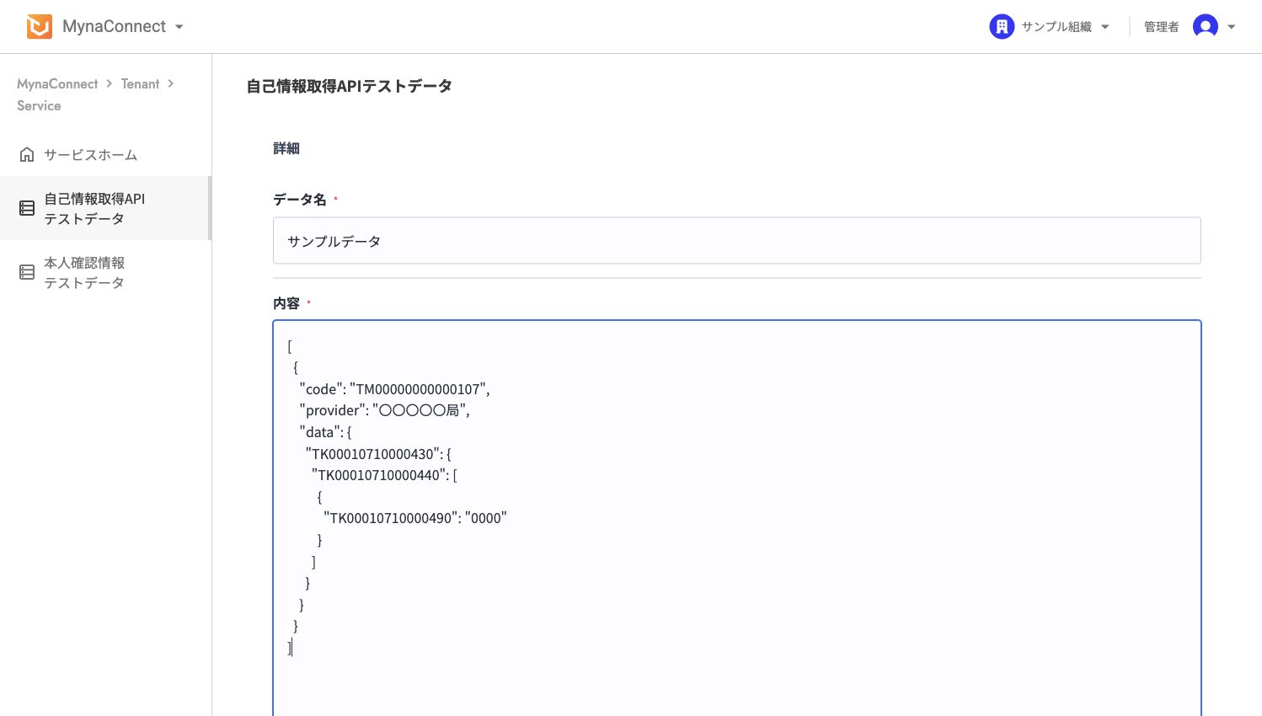Click the サービスホーム home icon

[27, 155]
